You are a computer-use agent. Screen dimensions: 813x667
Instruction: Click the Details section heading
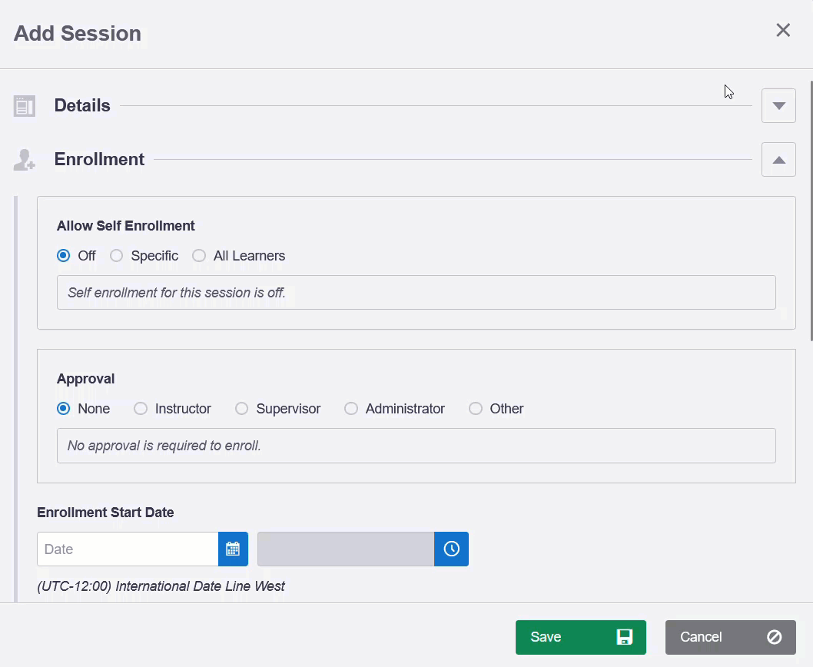[82, 105]
